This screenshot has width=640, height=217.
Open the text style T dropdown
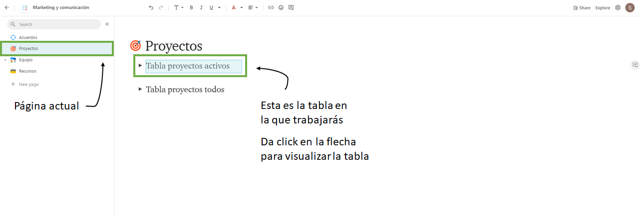178,7
